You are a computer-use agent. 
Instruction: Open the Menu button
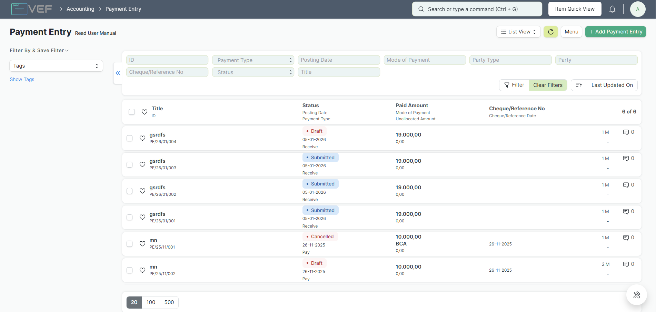pyautogui.click(x=571, y=32)
